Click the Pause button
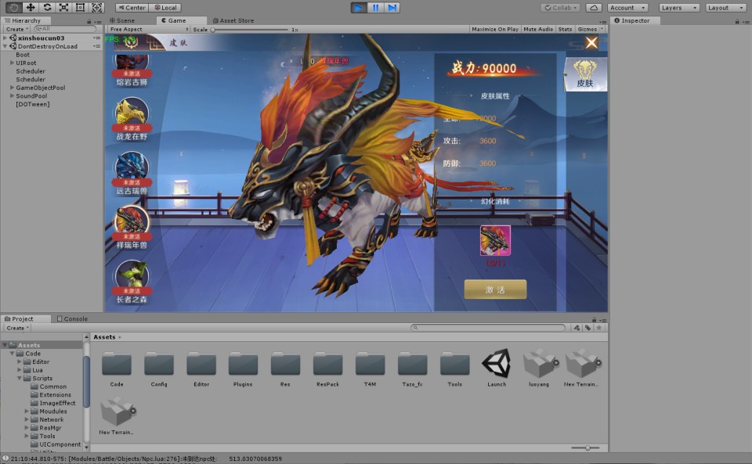This screenshot has height=464, width=752. (x=375, y=8)
